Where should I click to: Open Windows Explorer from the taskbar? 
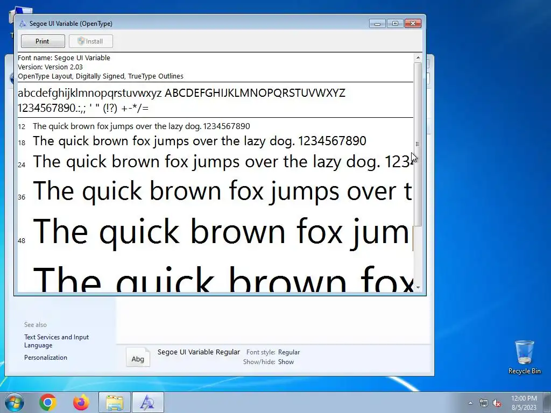tap(115, 402)
